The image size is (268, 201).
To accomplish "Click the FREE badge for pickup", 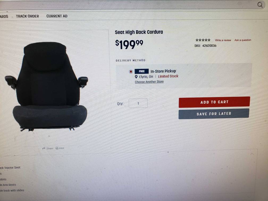I will 141,71.
